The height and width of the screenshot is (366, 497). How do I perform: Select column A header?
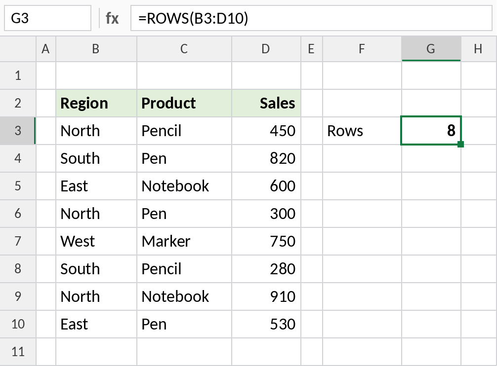(46, 49)
